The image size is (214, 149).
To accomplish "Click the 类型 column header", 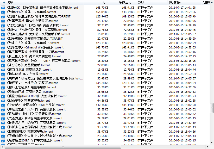I will click(x=152, y=2).
